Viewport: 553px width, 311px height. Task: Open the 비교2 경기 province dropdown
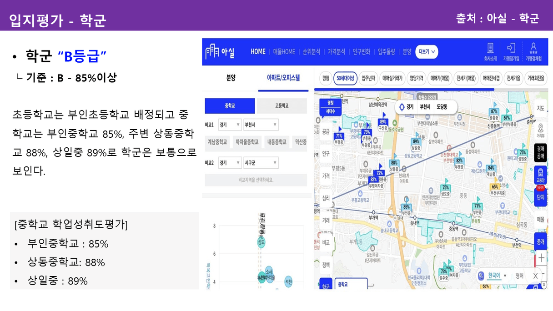(230, 162)
